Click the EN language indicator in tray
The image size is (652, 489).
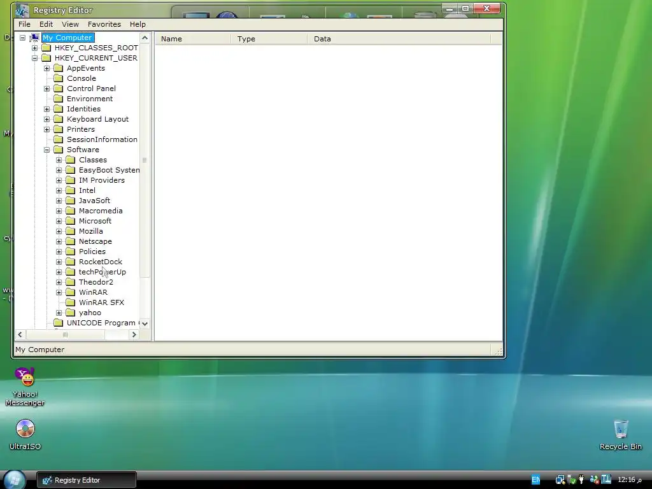pos(535,480)
